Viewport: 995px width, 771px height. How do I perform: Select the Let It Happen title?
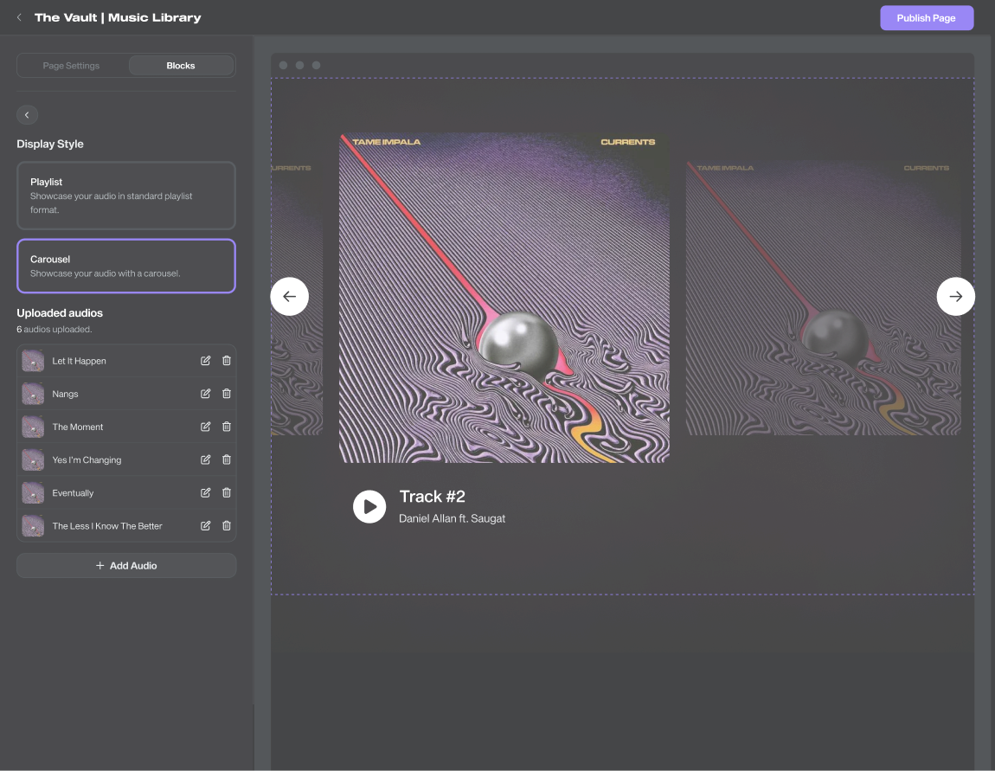(x=80, y=361)
